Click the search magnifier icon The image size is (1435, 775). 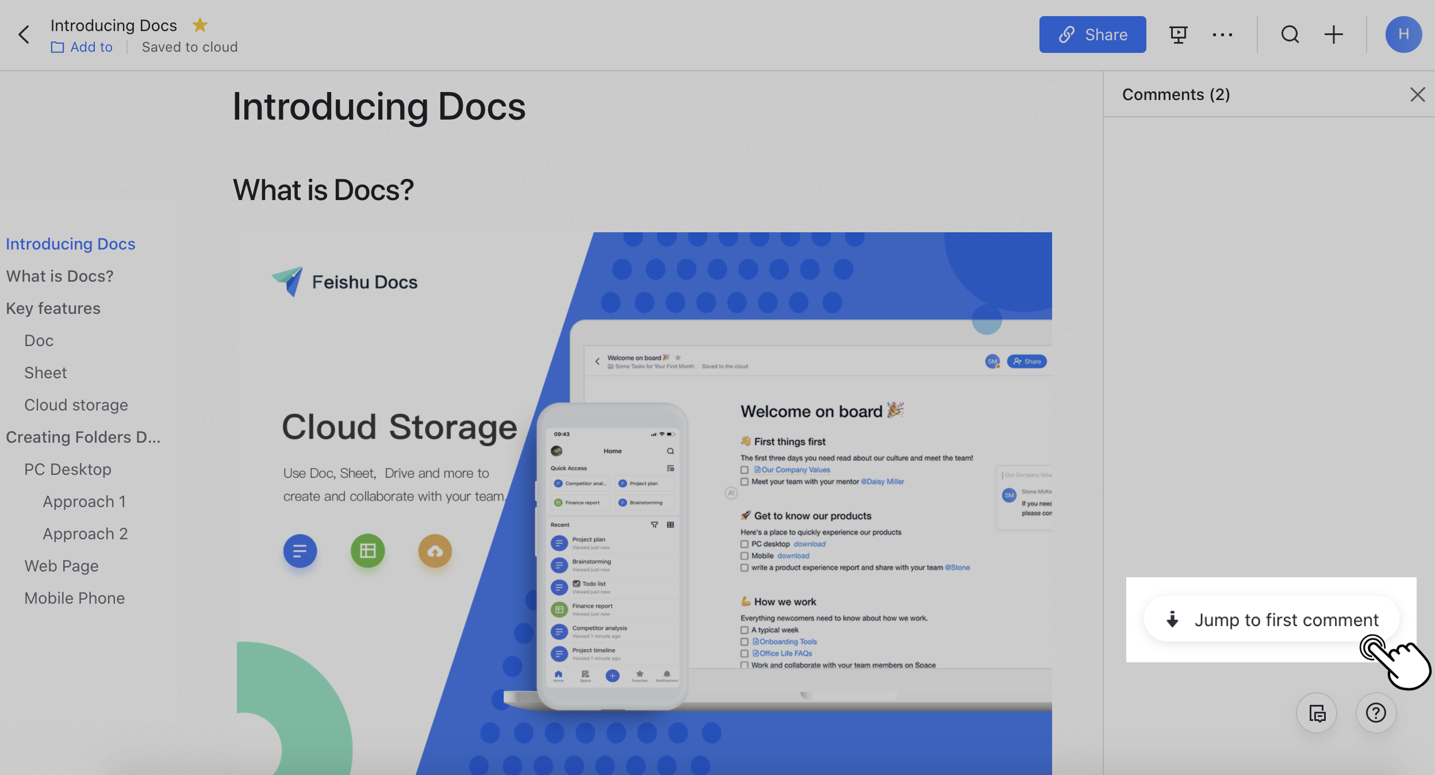tap(1290, 34)
